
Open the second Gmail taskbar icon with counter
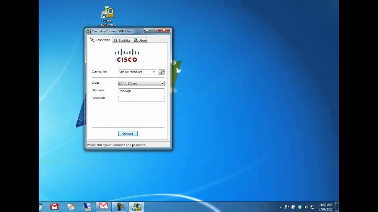104,207
